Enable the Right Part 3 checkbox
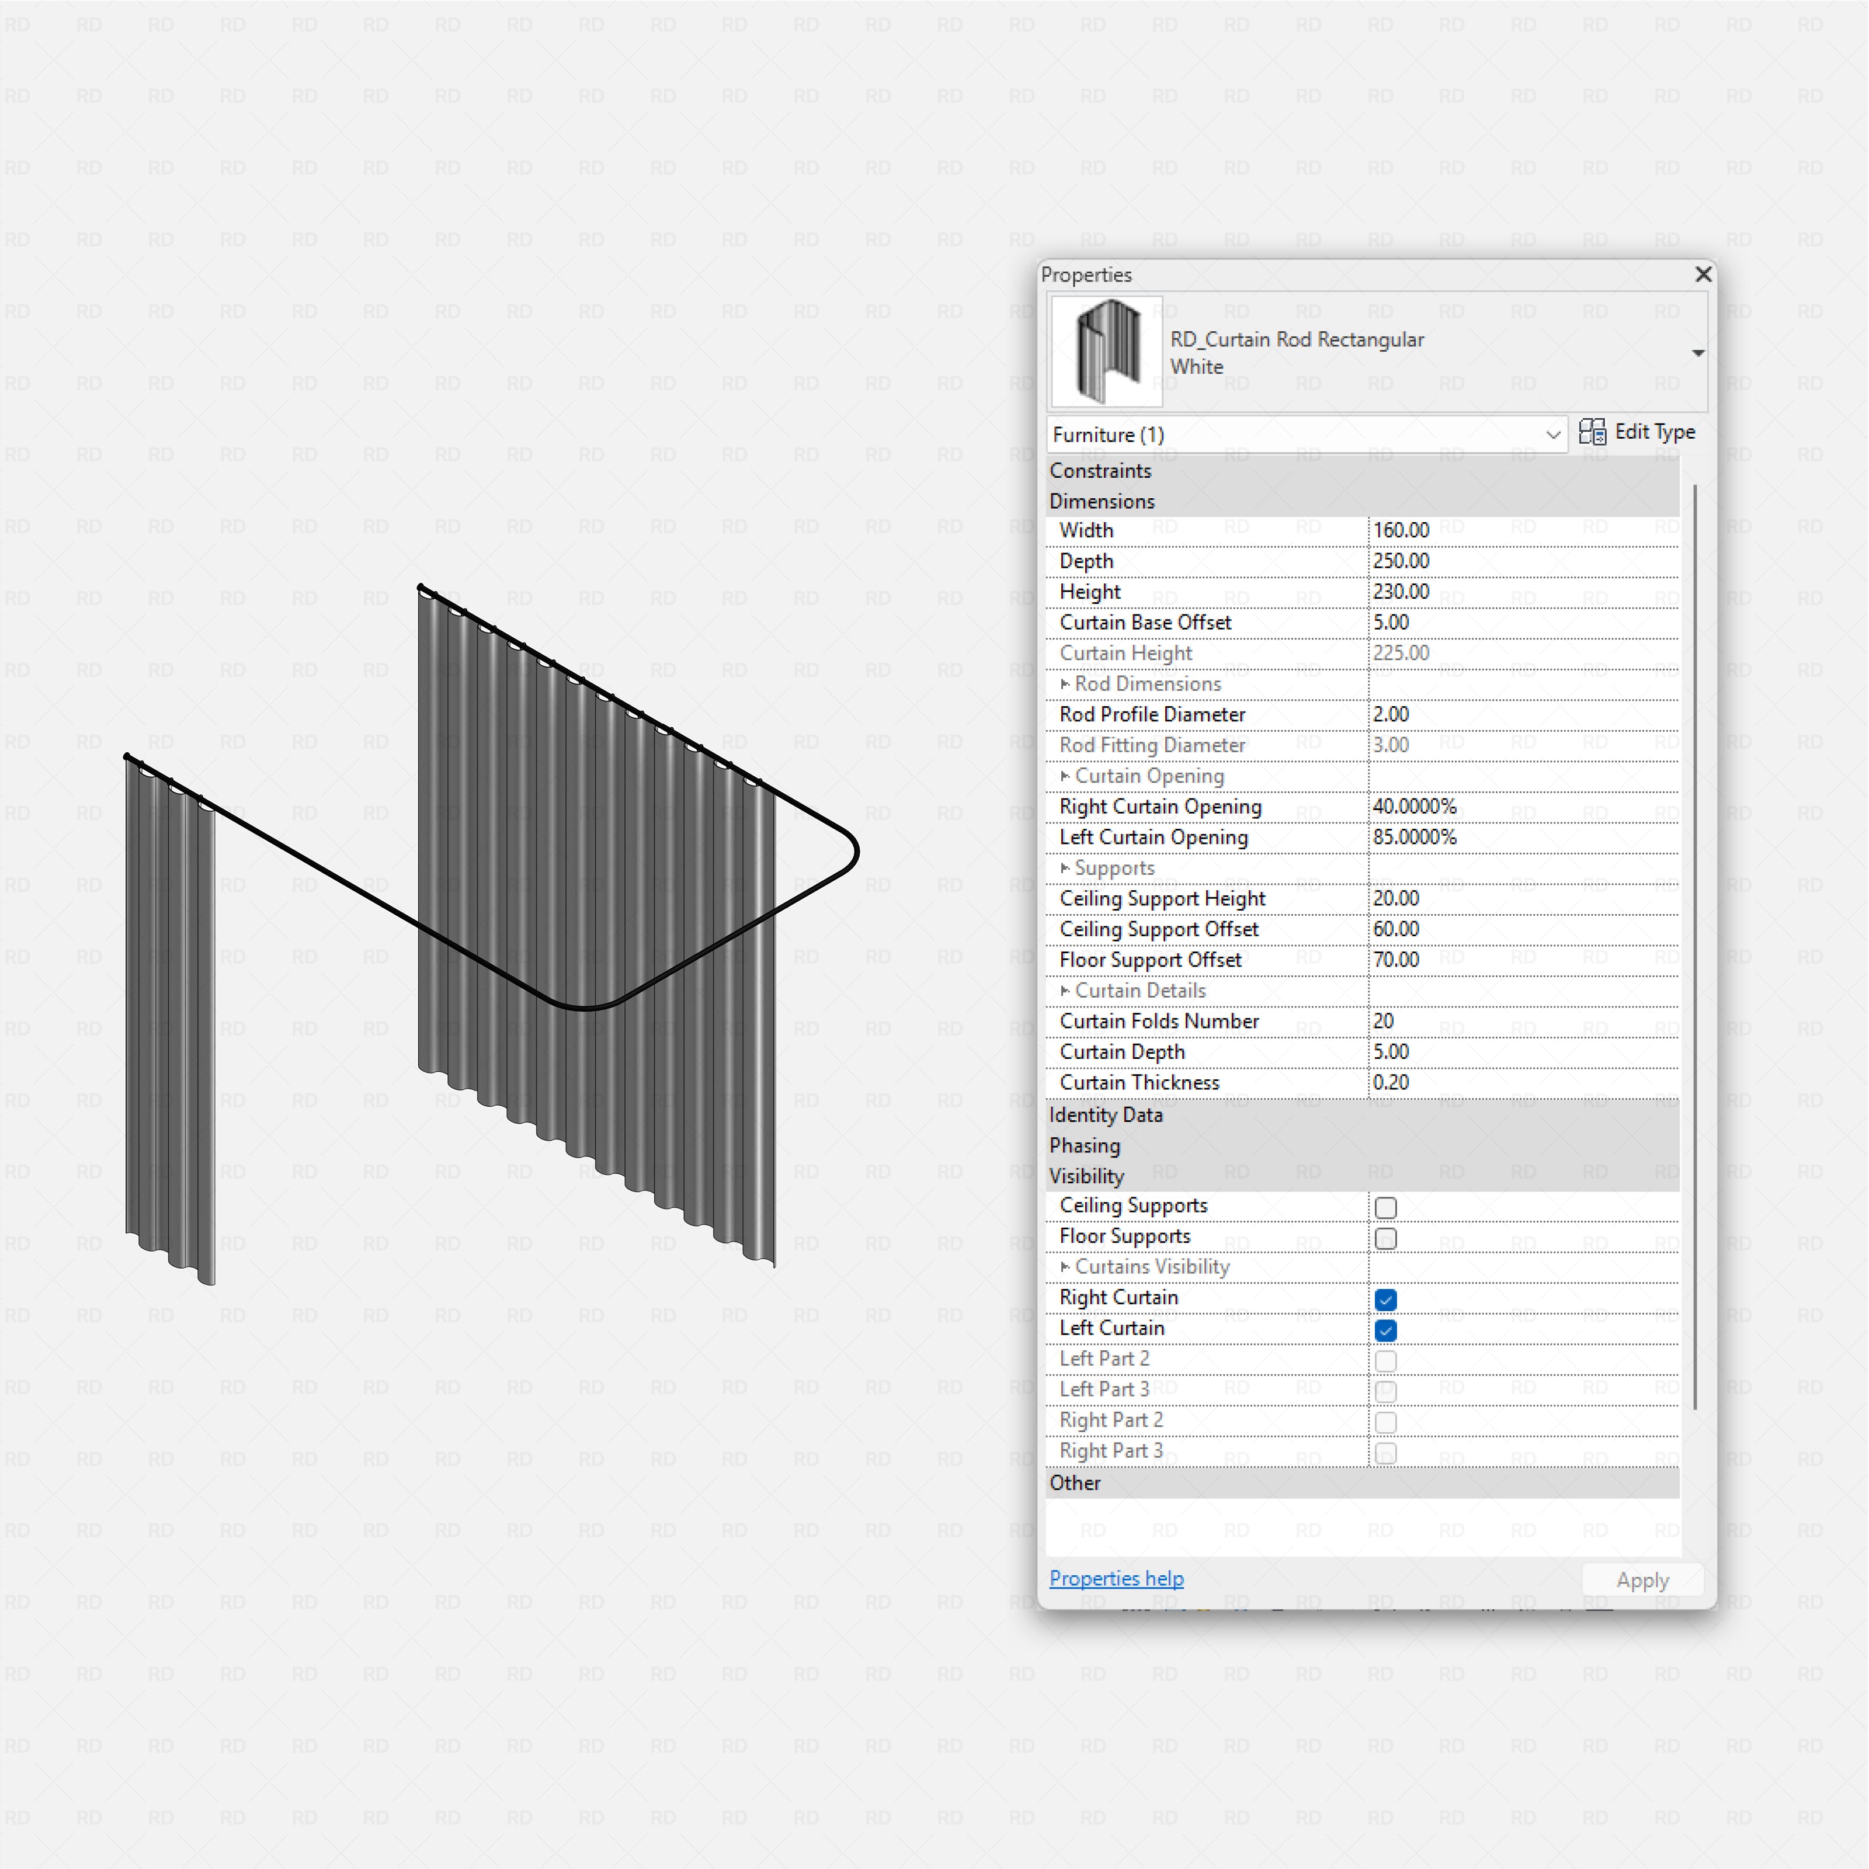This screenshot has height=1869, width=1869. pos(1385,1453)
